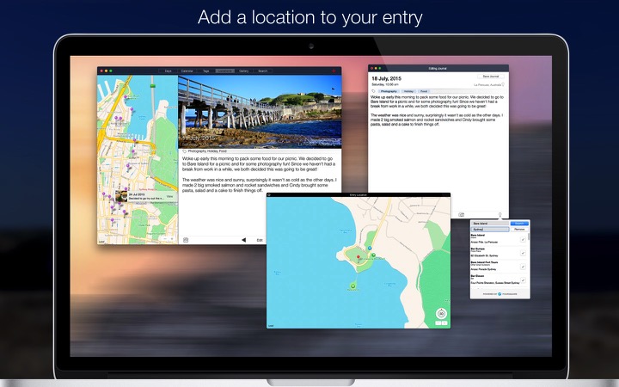Select the Holiday tag in Editing Journal
Screen dimensions: 619x387
coord(408,91)
